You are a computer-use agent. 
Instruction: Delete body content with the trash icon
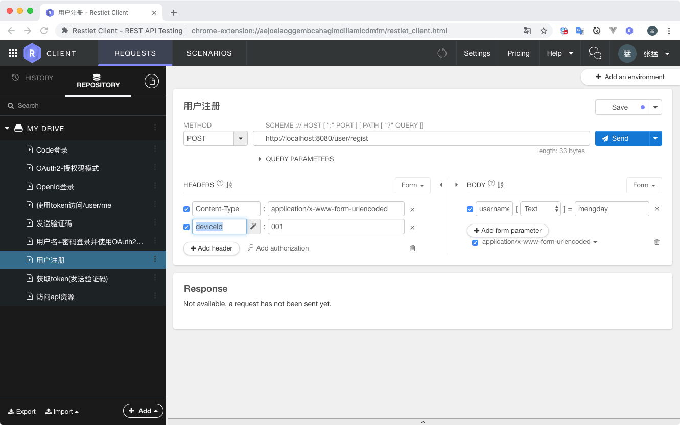(x=657, y=242)
